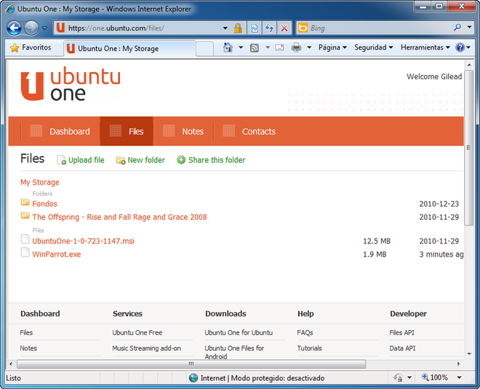Screen dimensions: 480x389
Task: Open the Herramientas menu
Action: pyautogui.click(x=425, y=47)
